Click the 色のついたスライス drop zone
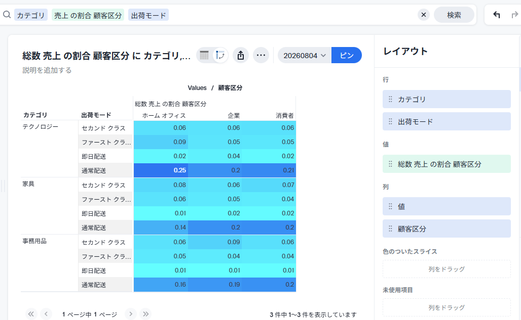This screenshot has width=521, height=320. (x=446, y=269)
